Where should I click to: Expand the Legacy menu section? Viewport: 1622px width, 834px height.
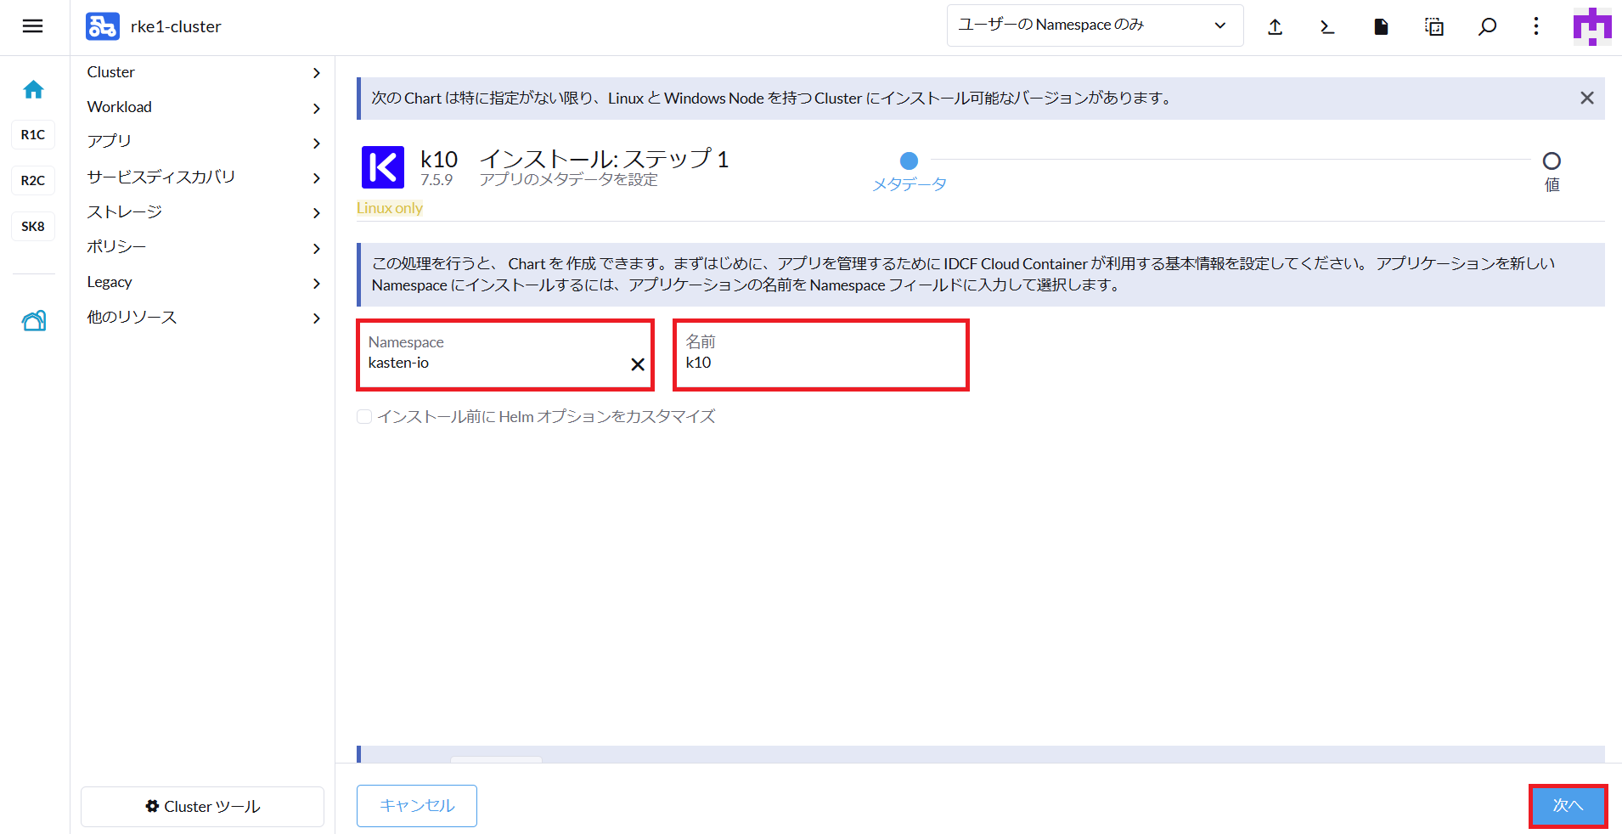pyautogui.click(x=203, y=282)
